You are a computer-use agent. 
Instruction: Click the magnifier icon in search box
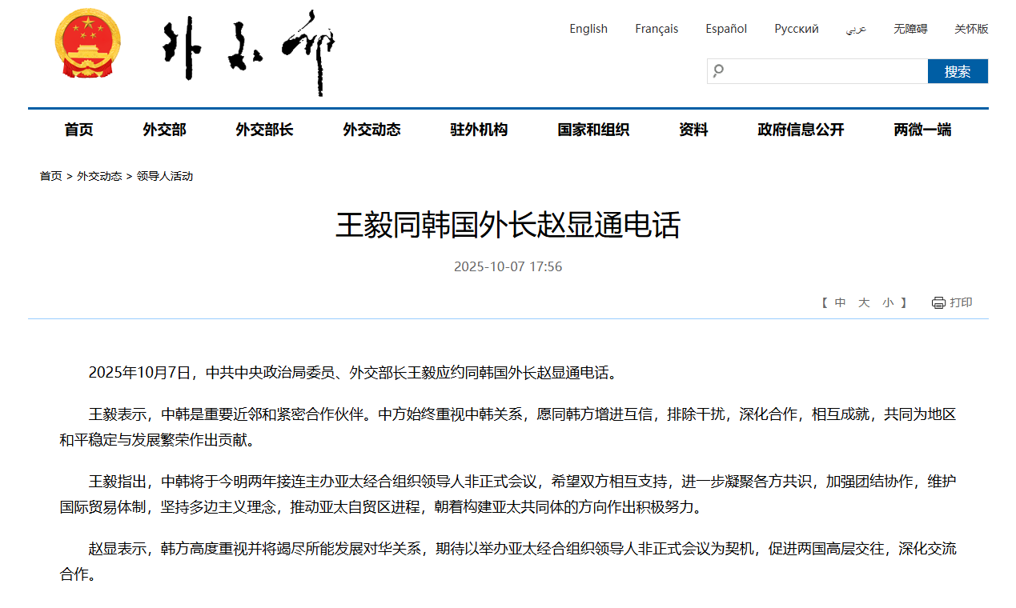718,71
